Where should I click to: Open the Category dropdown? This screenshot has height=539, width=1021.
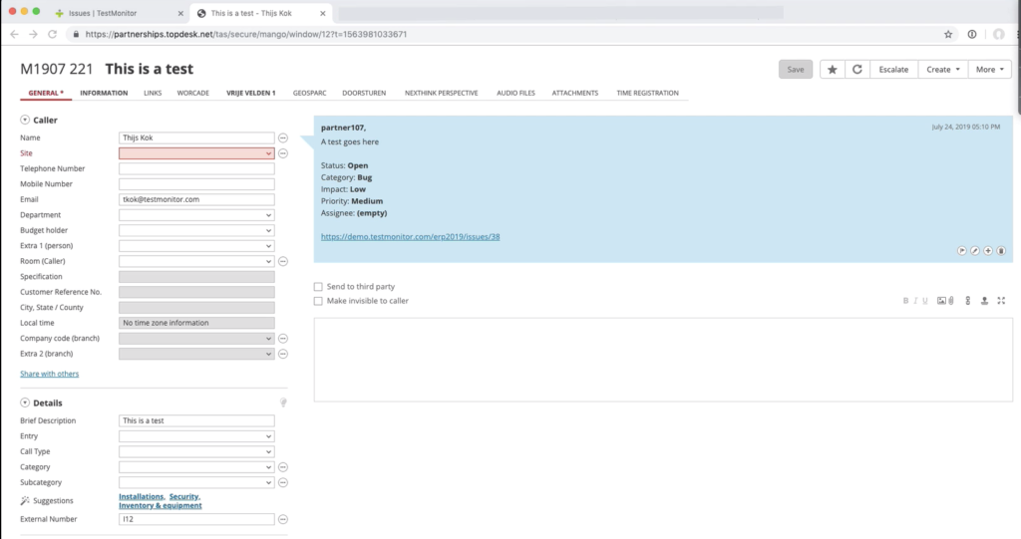coord(196,467)
